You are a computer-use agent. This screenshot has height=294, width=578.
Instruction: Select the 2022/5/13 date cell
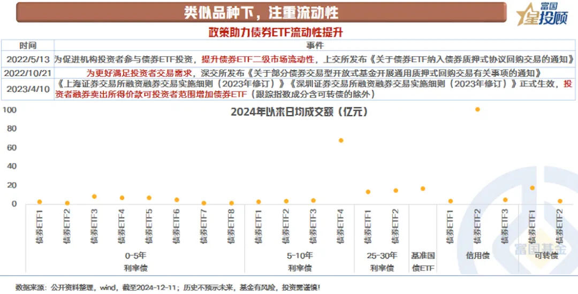click(28, 59)
